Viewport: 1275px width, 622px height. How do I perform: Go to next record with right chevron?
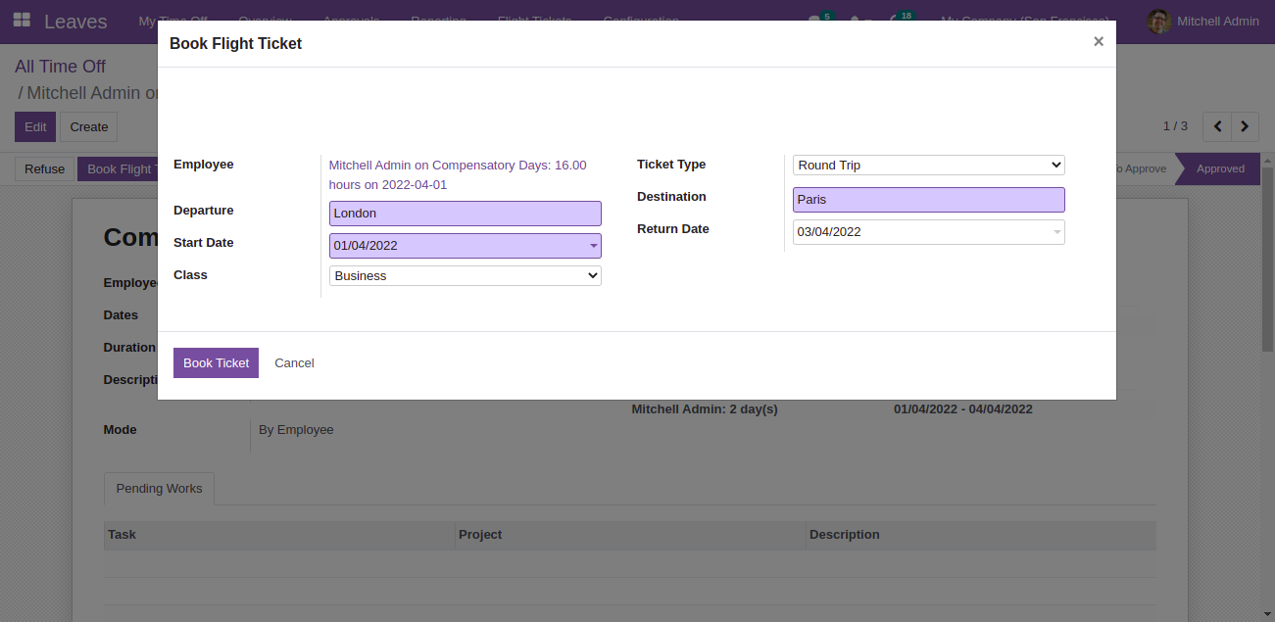pyautogui.click(x=1244, y=126)
